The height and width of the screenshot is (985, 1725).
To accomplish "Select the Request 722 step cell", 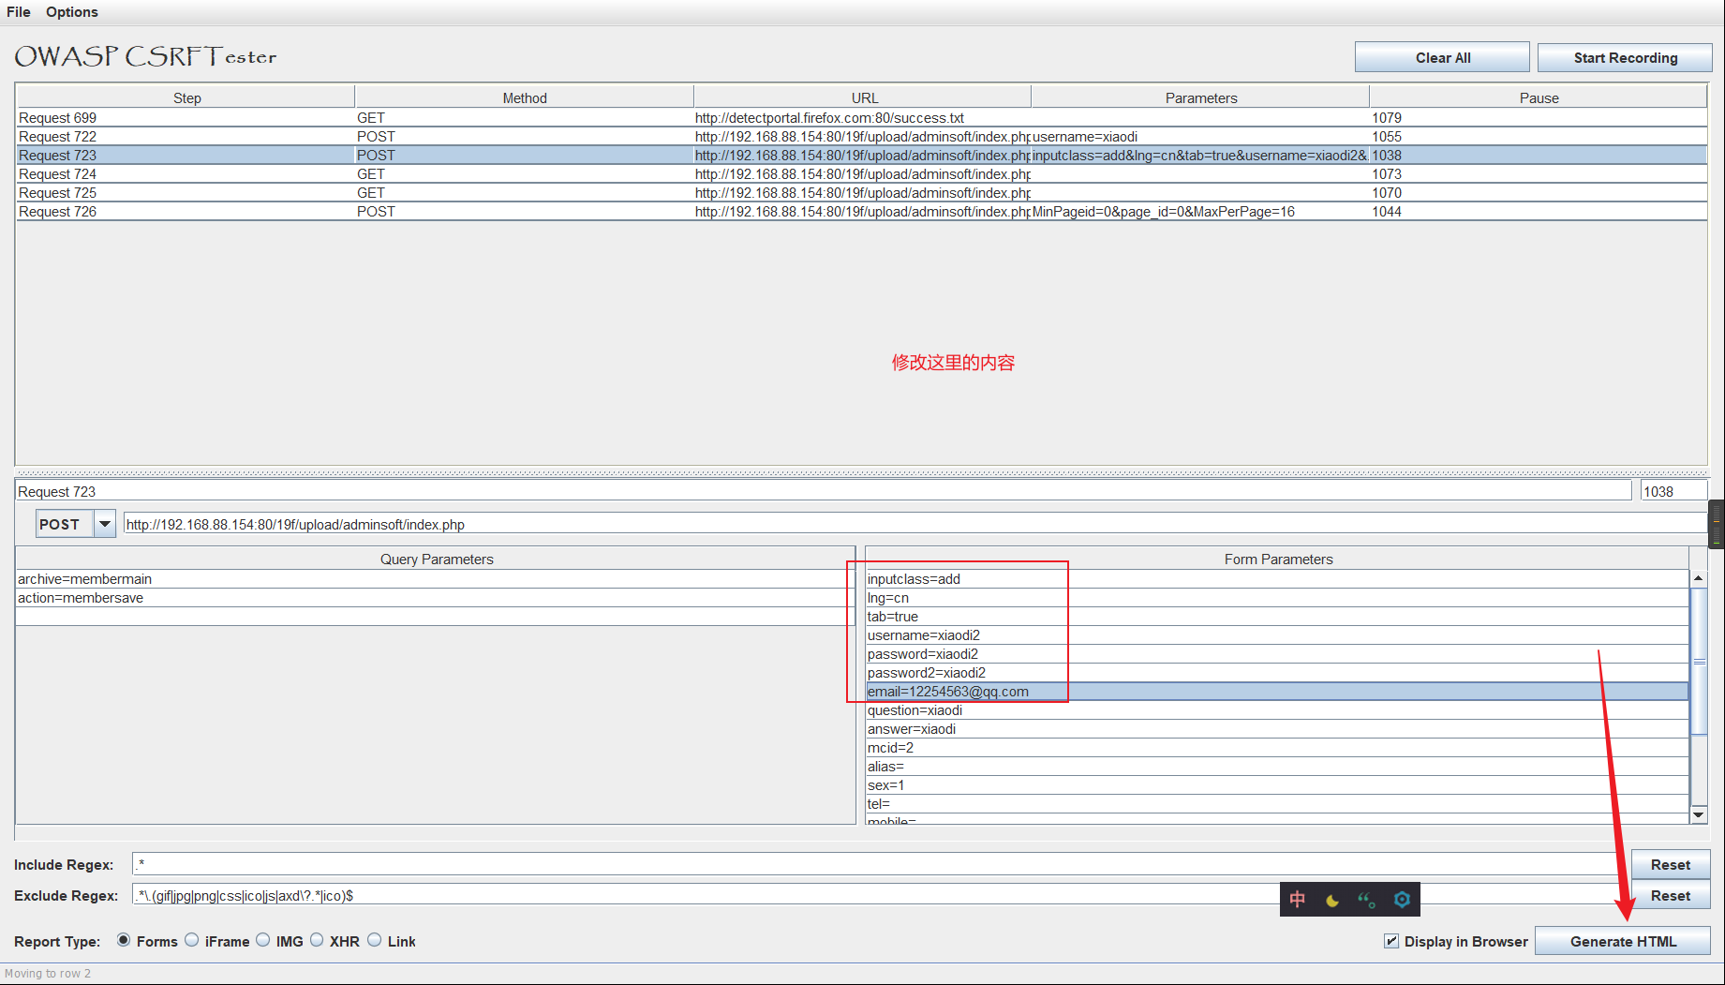I will point(186,136).
